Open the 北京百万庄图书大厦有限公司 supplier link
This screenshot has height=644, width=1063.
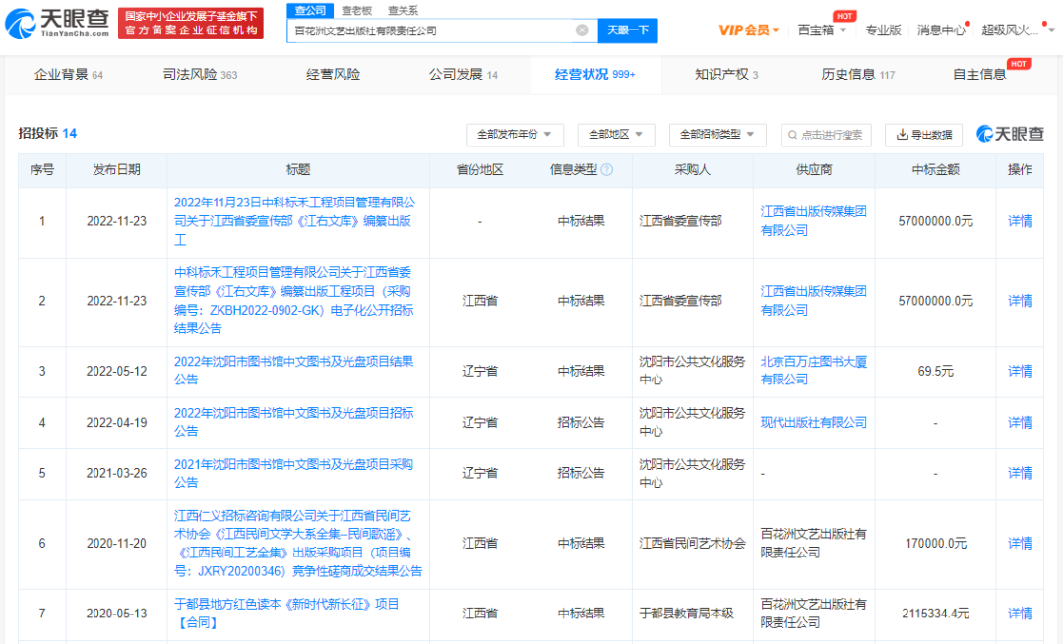pyautogui.click(x=814, y=371)
